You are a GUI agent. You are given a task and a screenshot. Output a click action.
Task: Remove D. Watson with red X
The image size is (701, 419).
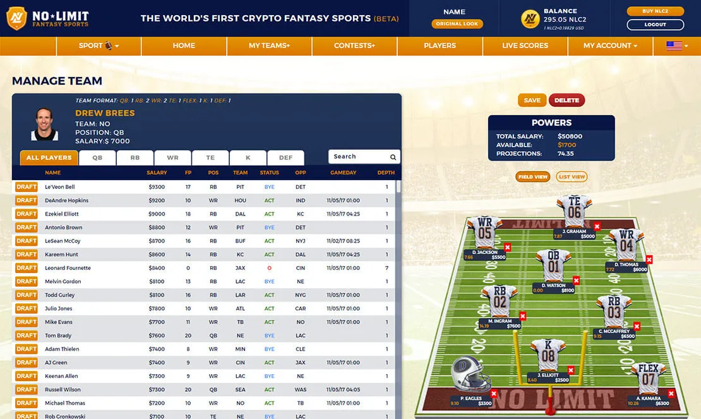coord(576,281)
